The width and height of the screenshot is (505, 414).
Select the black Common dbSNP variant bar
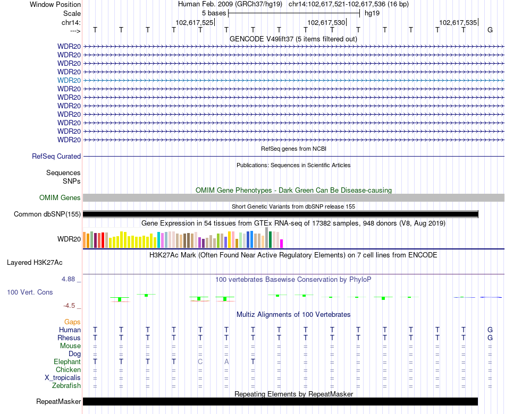pyautogui.click(x=281, y=214)
